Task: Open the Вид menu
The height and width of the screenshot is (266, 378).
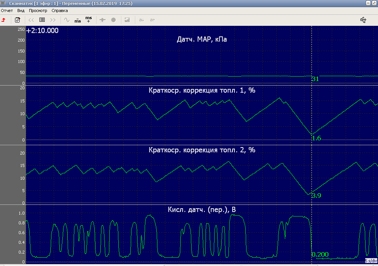Action: [21, 11]
